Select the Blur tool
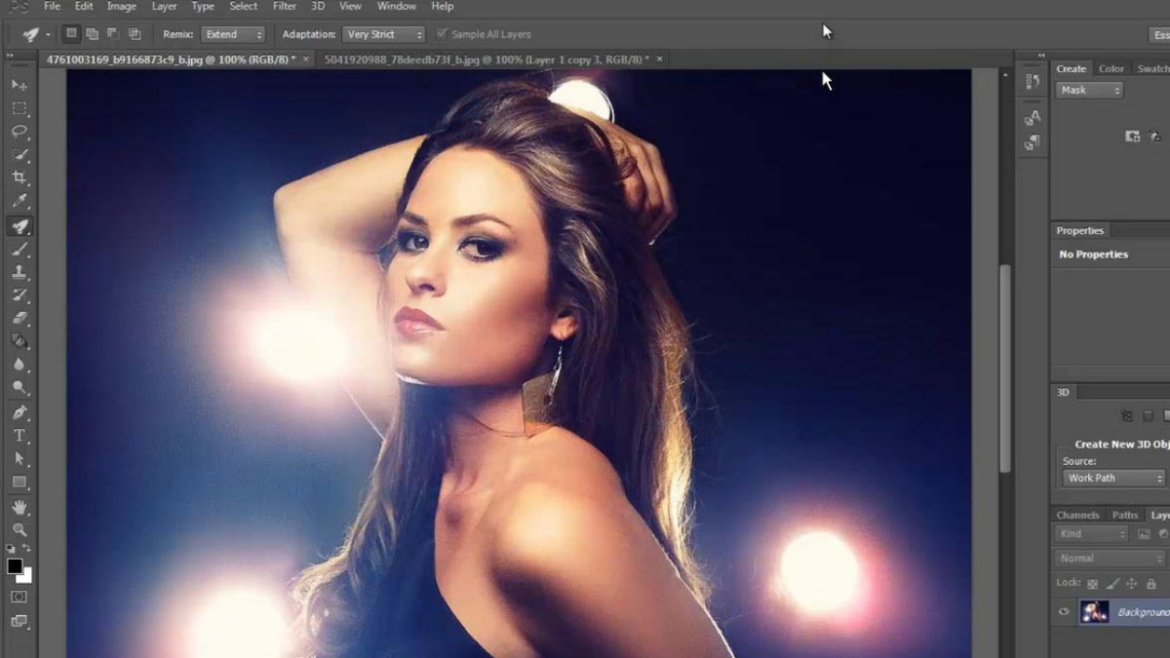Viewport: 1170px width, 658px height. click(19, 365)
